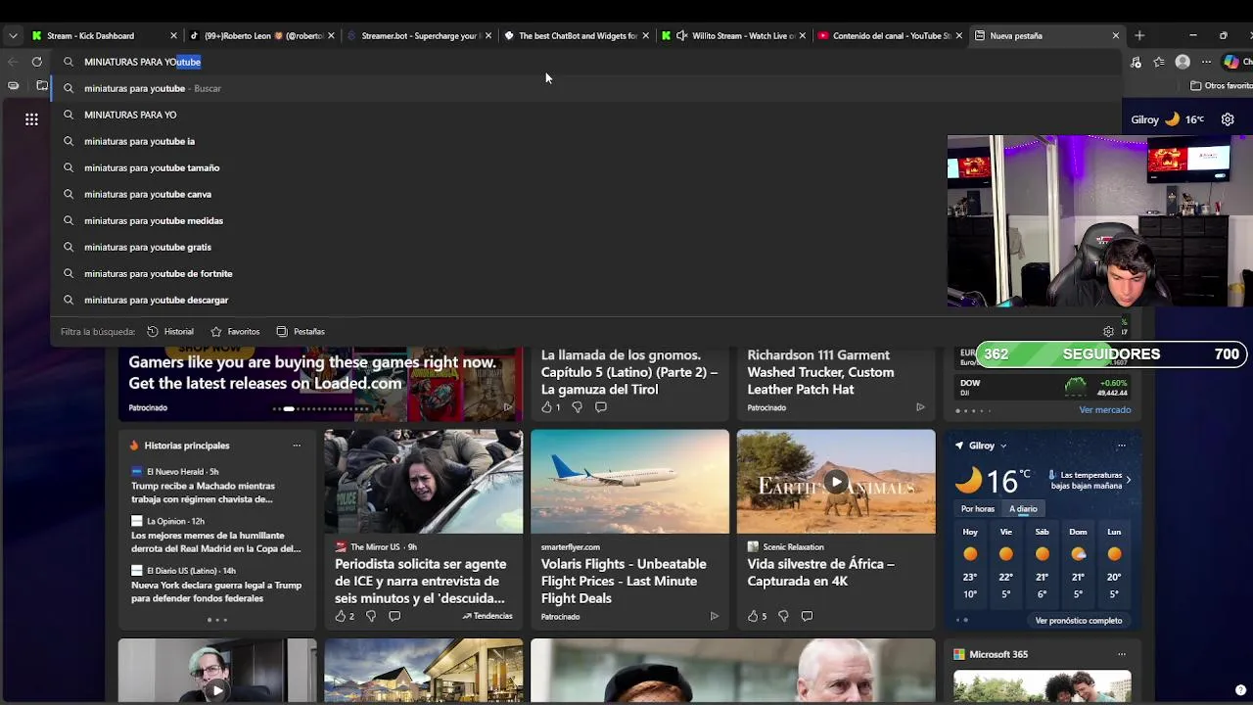The image size is (1253, 705).
Task: Select suggestion 'miniaturas para youtube - Buscar'
Action: (x=587, y=88)
